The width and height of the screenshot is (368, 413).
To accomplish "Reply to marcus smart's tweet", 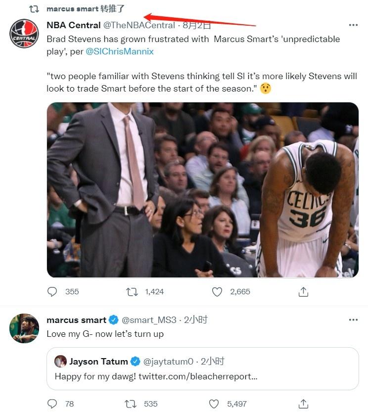I will click(x=52, y=404).
